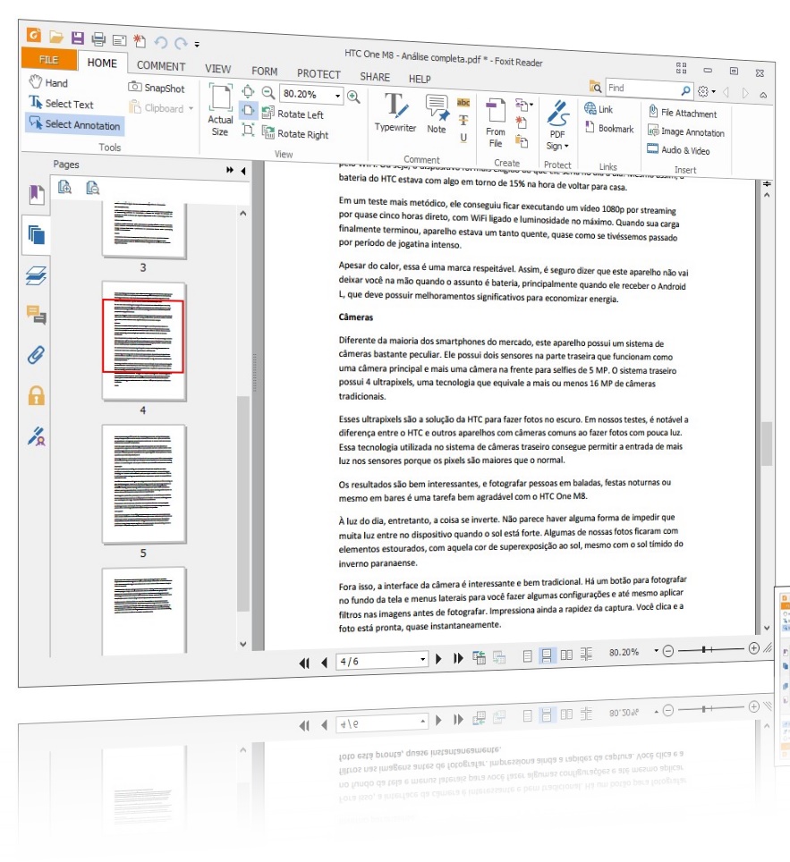Screen dimensions: 790x862
Task: Select page 5 thumbnail
Action: pyautogui.click(x=143, y=485)
